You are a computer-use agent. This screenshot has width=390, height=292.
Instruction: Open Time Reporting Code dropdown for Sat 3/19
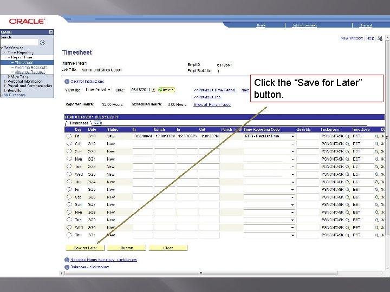(x=292, y=144)
